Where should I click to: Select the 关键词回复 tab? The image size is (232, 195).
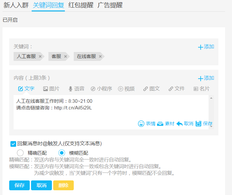click(48, 5)
